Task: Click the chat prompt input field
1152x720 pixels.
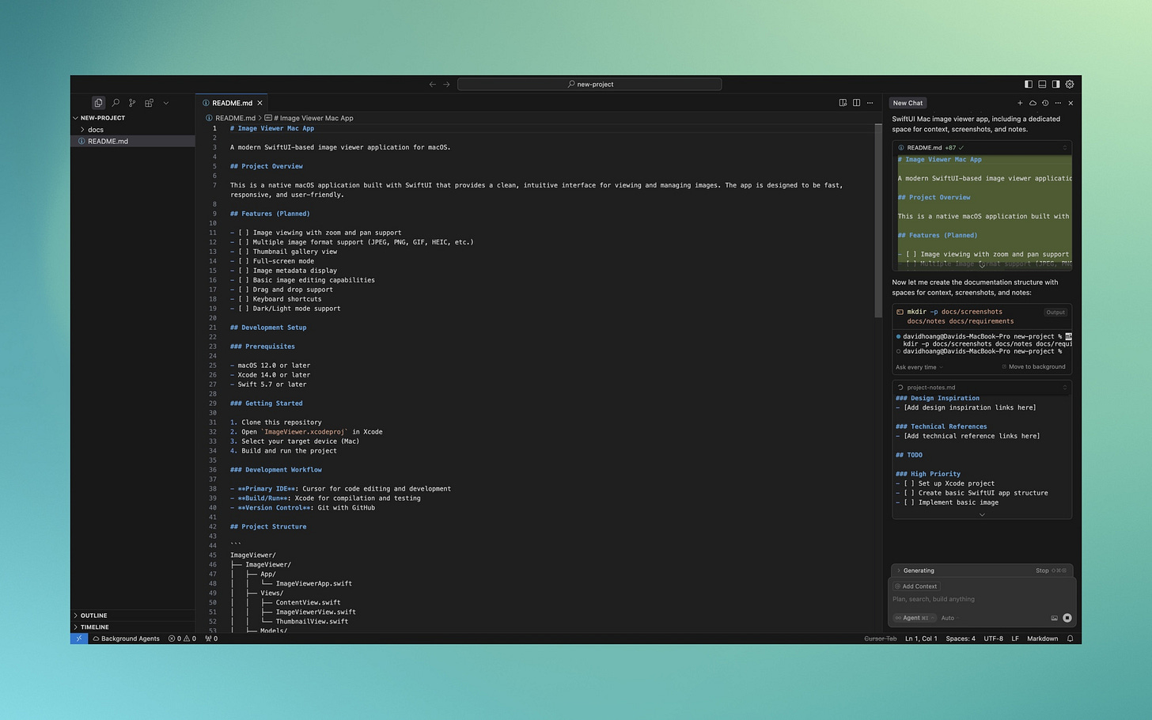Action: coord(982,600)
